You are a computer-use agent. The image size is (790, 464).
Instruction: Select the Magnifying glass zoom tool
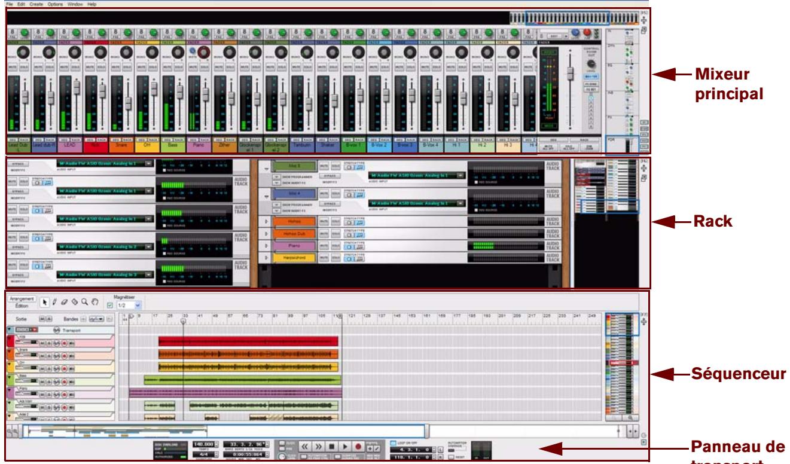click(x=85, y=302)
